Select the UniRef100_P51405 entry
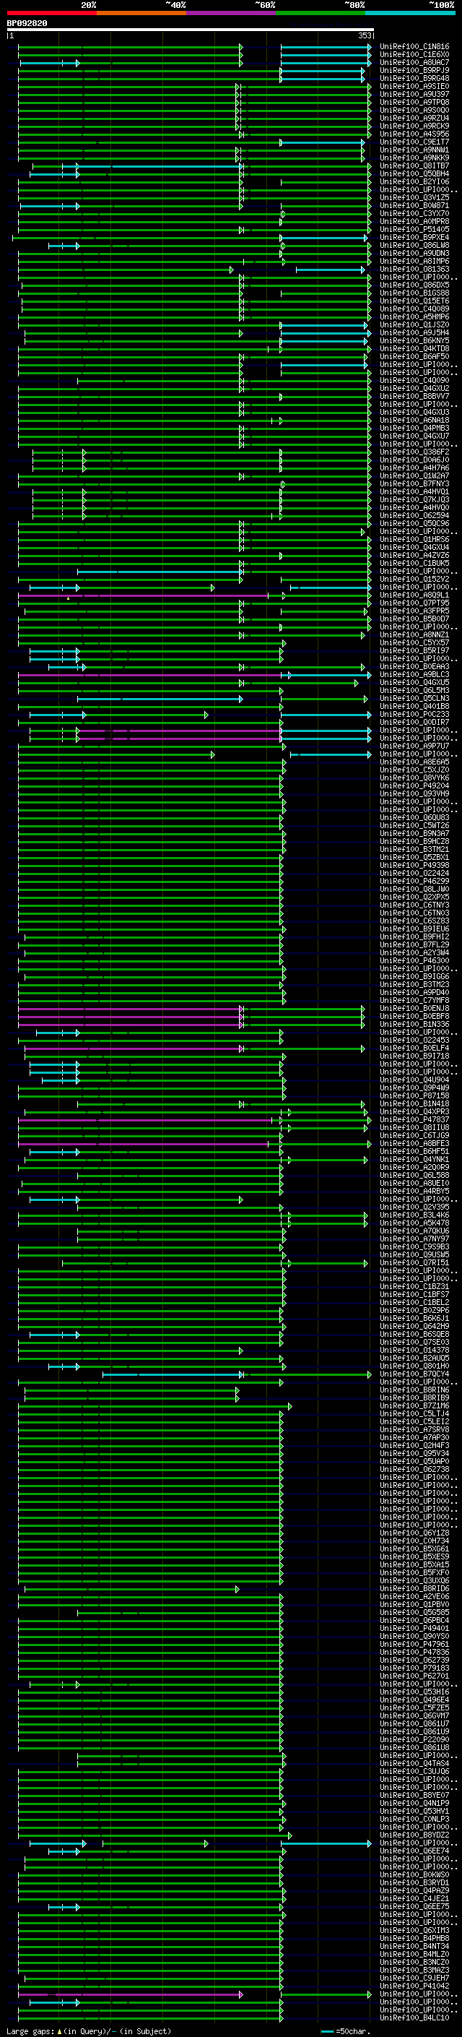The image size is (462, 2037). pos(414,229)
